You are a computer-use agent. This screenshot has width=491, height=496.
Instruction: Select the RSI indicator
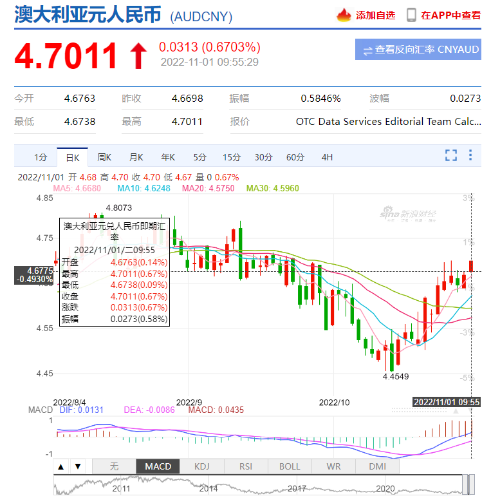click(x=246, y=466)
